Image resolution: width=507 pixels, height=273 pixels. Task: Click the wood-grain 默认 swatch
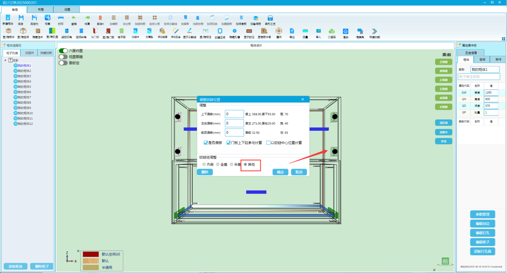click(x=91, y=261)
